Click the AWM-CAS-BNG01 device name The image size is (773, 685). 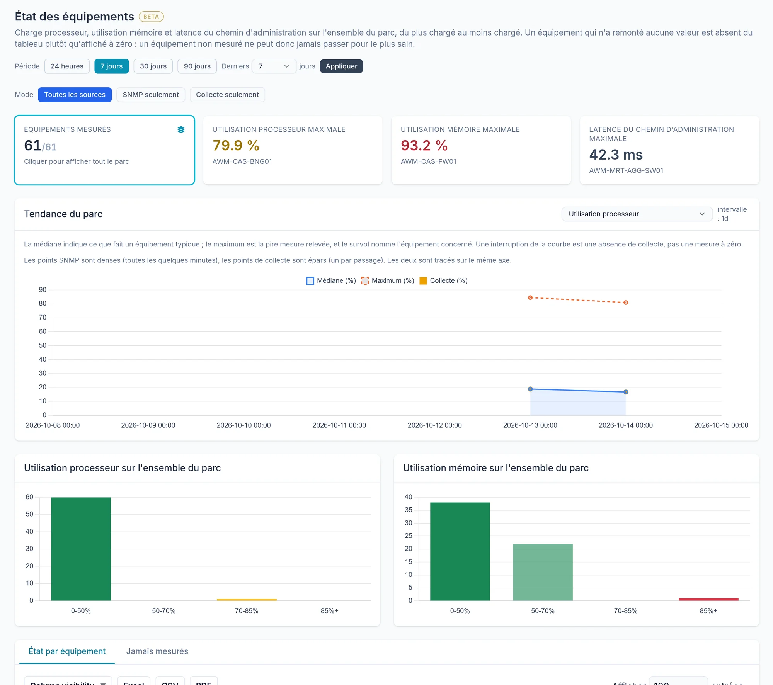click(242, 161)
